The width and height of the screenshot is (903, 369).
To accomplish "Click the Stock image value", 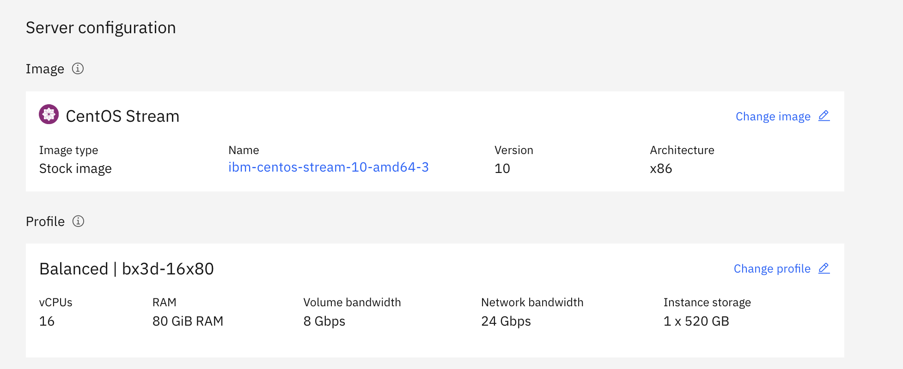I will (75, 169).
